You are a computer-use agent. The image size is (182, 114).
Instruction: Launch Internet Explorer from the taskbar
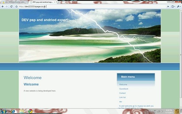[x=13, y=111]
